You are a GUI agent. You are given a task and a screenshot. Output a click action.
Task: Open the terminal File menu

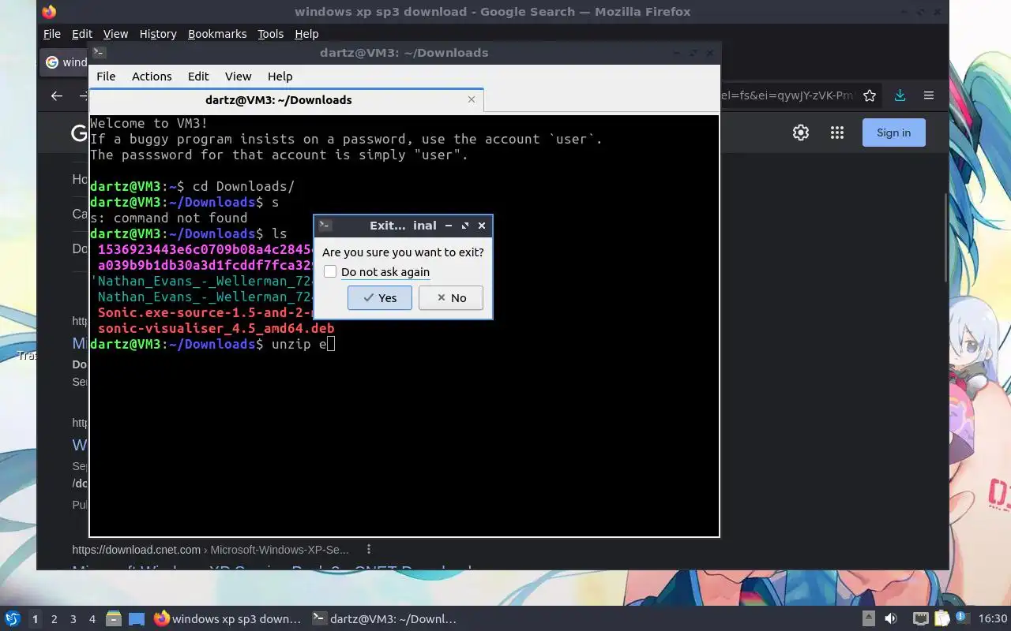coord(106,77)
